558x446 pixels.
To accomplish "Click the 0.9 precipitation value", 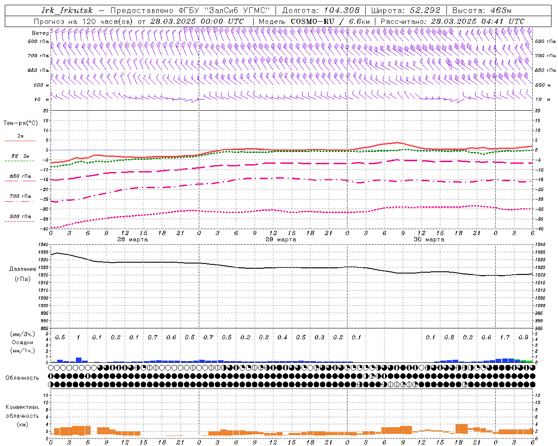I will (524, 337).
